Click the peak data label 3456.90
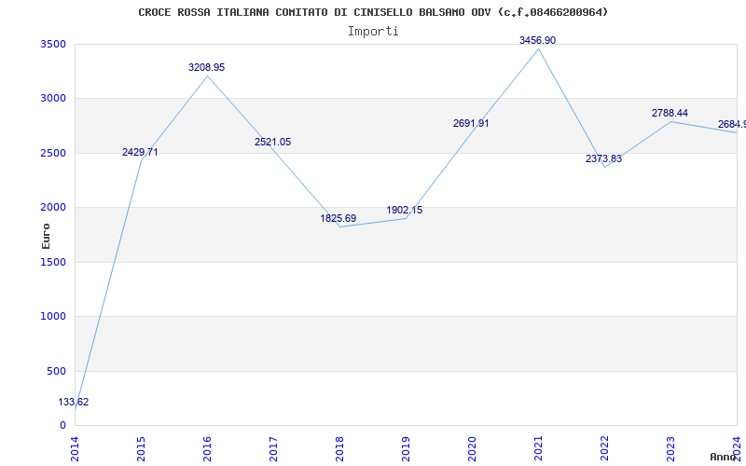The width and height of the screenshot is (746, 466). point(537,40)
